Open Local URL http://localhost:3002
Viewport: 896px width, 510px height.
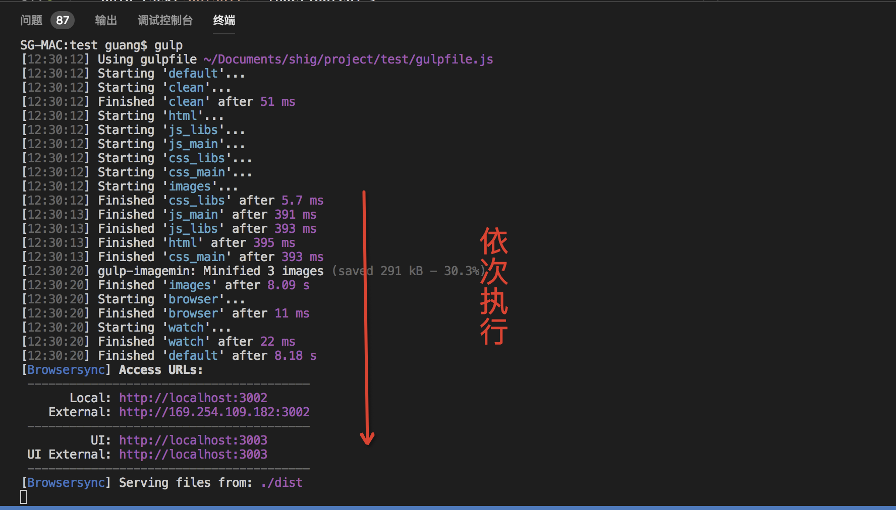(x=193, y=398)
